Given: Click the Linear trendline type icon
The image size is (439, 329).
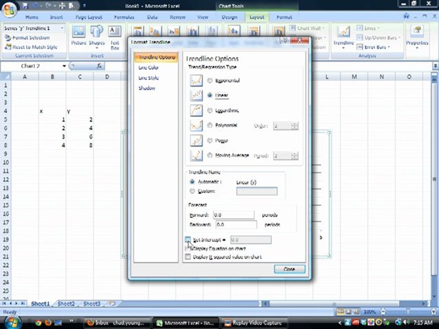Looking at the screenshot, I should click(196, 96).
